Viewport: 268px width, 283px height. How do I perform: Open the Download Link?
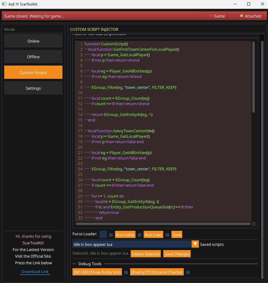(35, 272)
